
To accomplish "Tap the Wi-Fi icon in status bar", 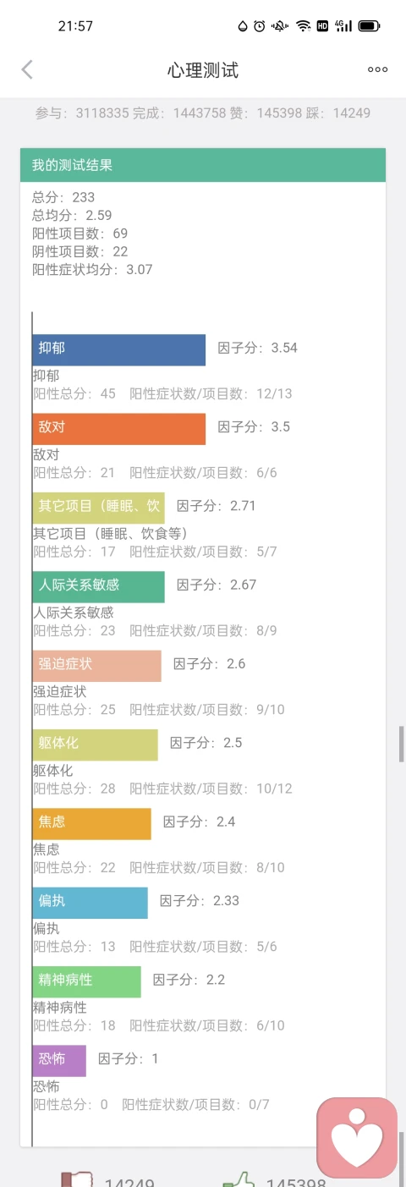I will point(303,26).
